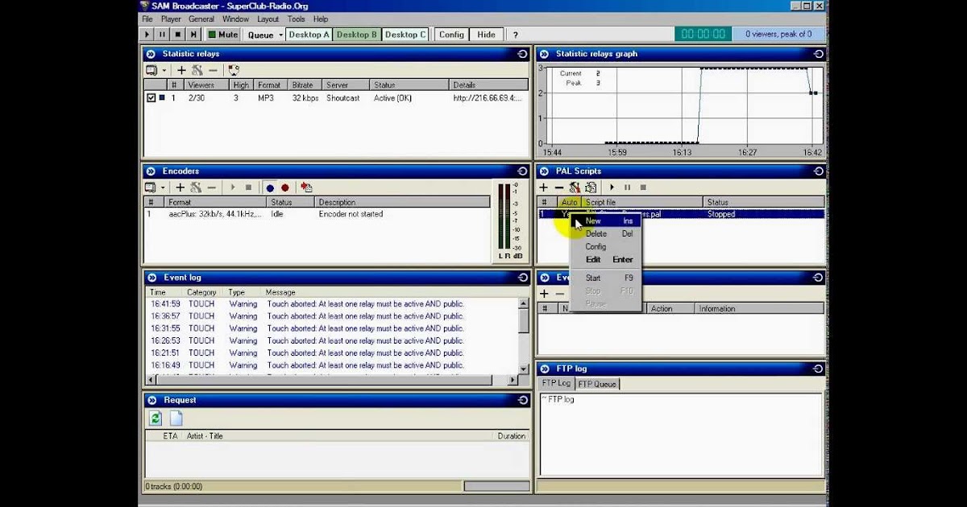The width and height of the screenshot is (967, 507).
Task: Dock or restore the Statistic relays panel
Action: pos(522,54)
